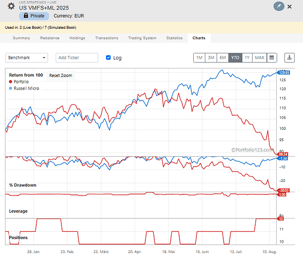Open the strategy settings gear icon

[11, 6]
